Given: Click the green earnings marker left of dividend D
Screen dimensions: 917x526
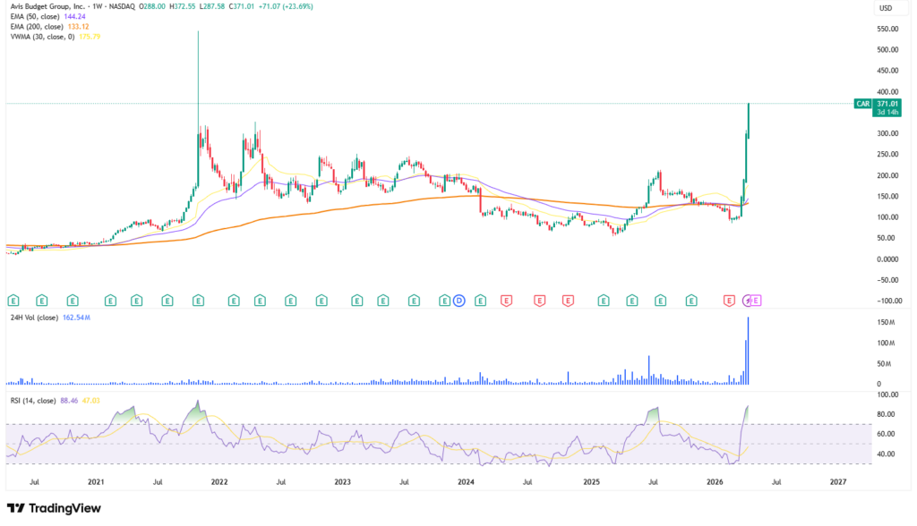Looking at the screenshot, I should (444, 300).
